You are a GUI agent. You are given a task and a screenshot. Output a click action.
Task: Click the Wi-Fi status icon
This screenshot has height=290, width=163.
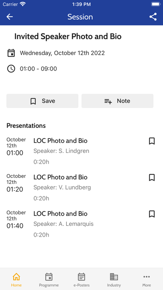23,4
